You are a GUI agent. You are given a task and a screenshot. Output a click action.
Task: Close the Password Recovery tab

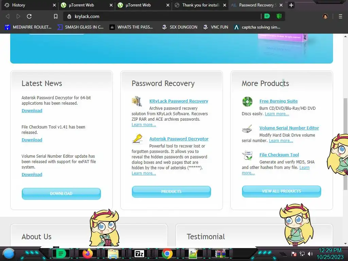pyautogui.click(x=281, y=5)
